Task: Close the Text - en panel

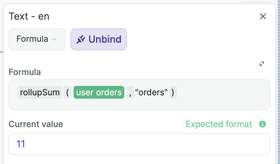Action: (x=263, y=16)
